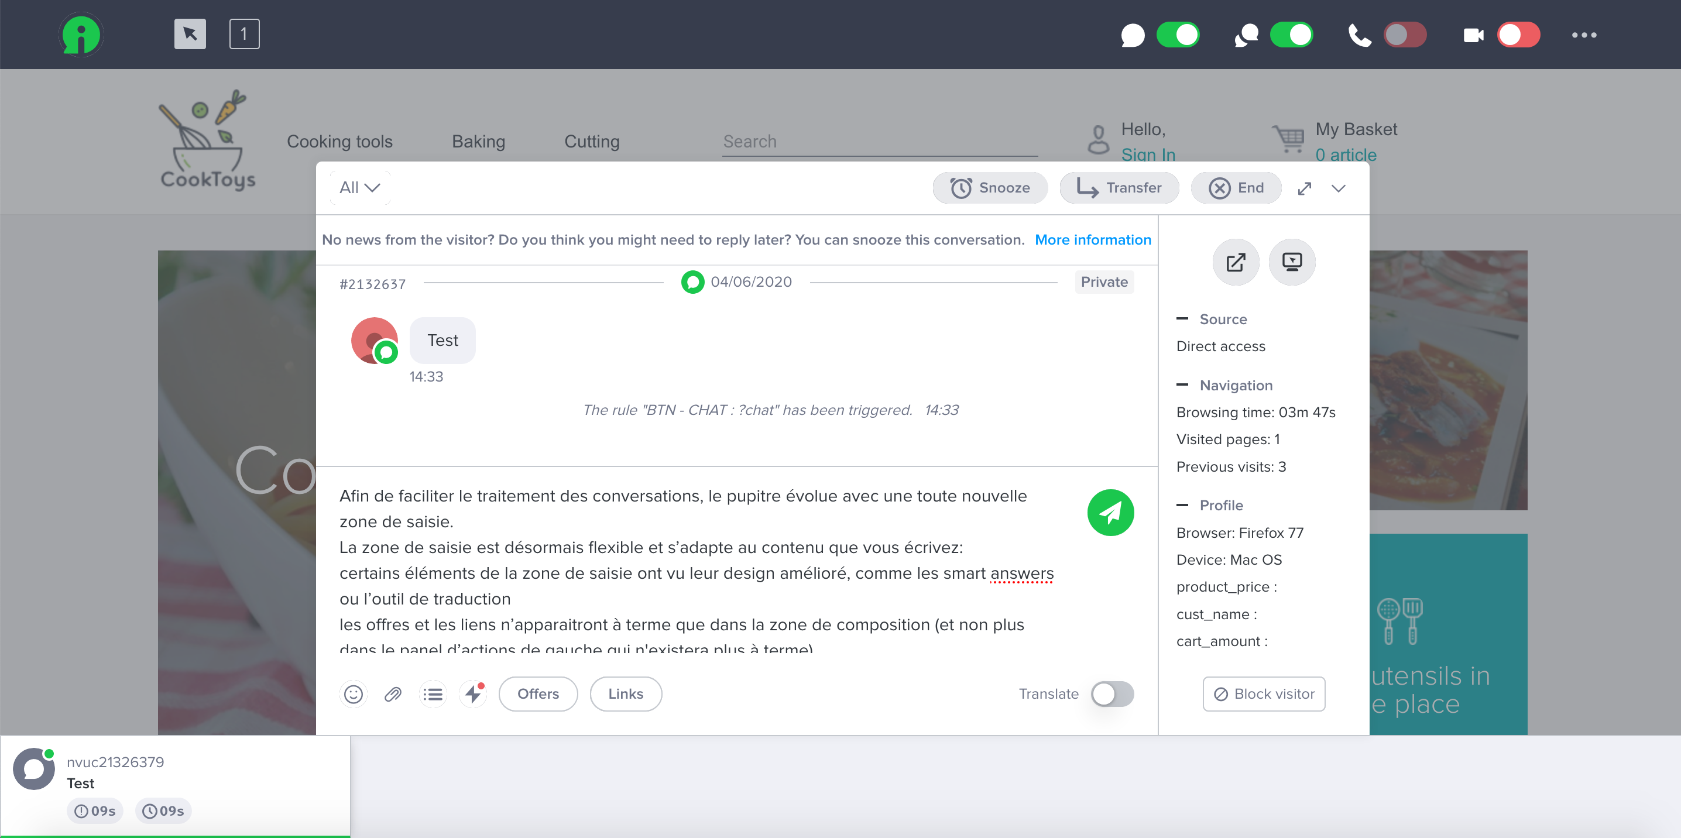1681x838 pixels.
Task: Open the three dots more menu
Action: coord(1584,35)
